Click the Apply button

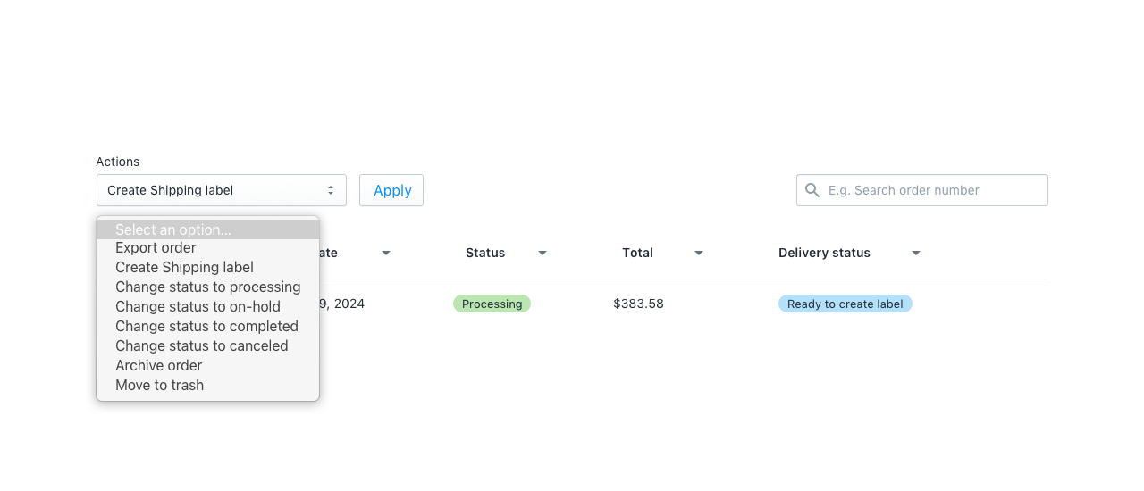[391, 190]
